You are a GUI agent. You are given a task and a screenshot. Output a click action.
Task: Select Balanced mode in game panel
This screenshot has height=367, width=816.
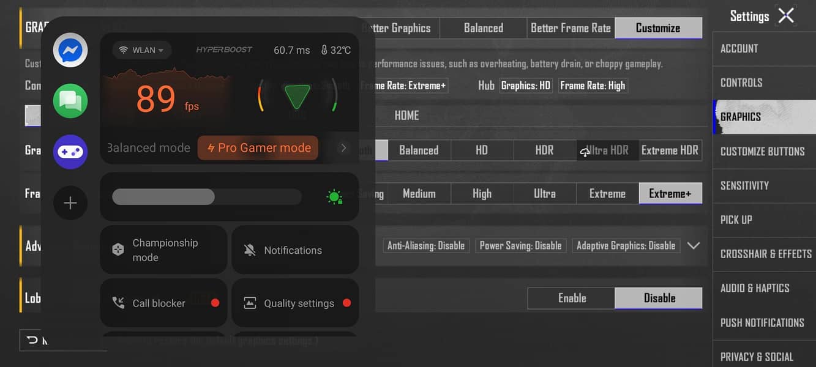[148, 147]
